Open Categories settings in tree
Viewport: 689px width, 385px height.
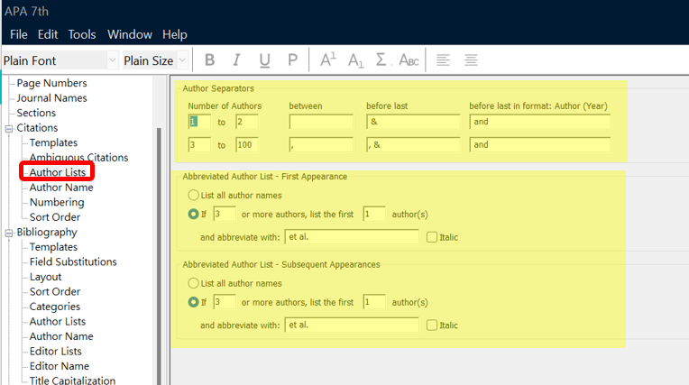(x=54, y=307)
